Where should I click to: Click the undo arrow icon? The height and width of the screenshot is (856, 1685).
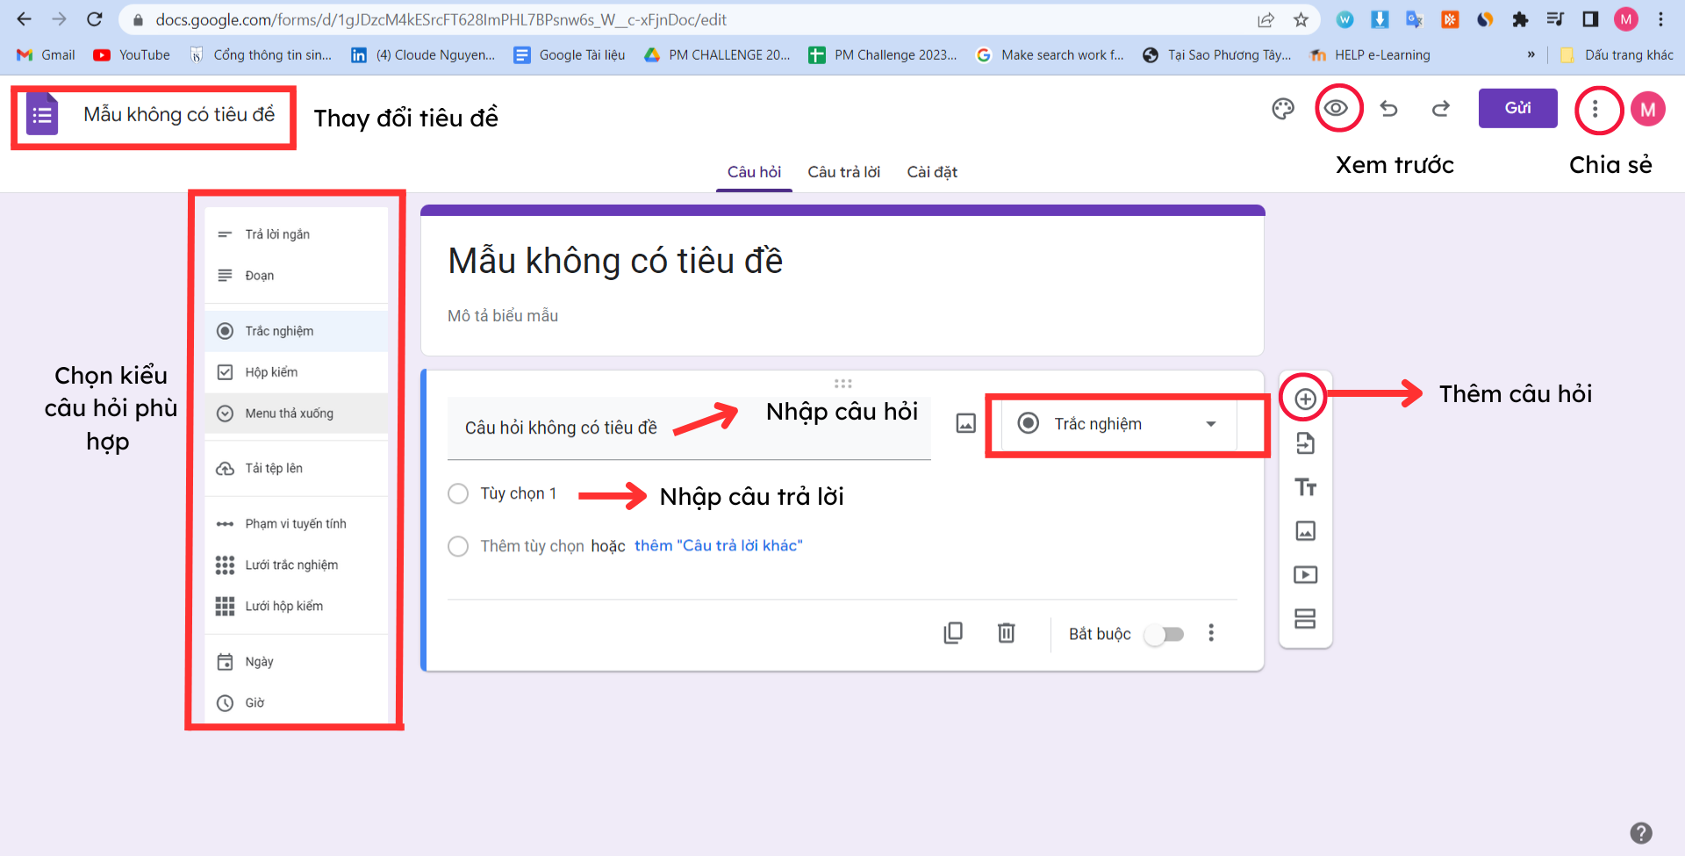click(1388, 109)
